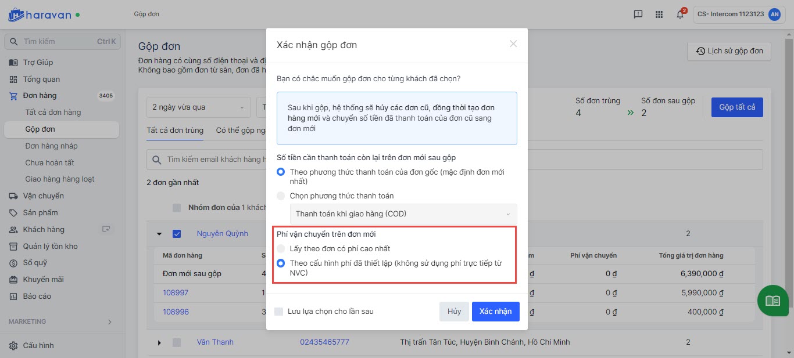This screenshot has width=794, height=358.
Task: Open the '2 ngày vừa qua' date dropdown
Action: [198, 107]
